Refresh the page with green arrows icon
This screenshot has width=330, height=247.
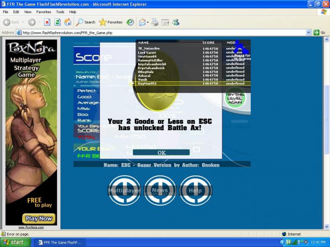click(x=58, y=22)
